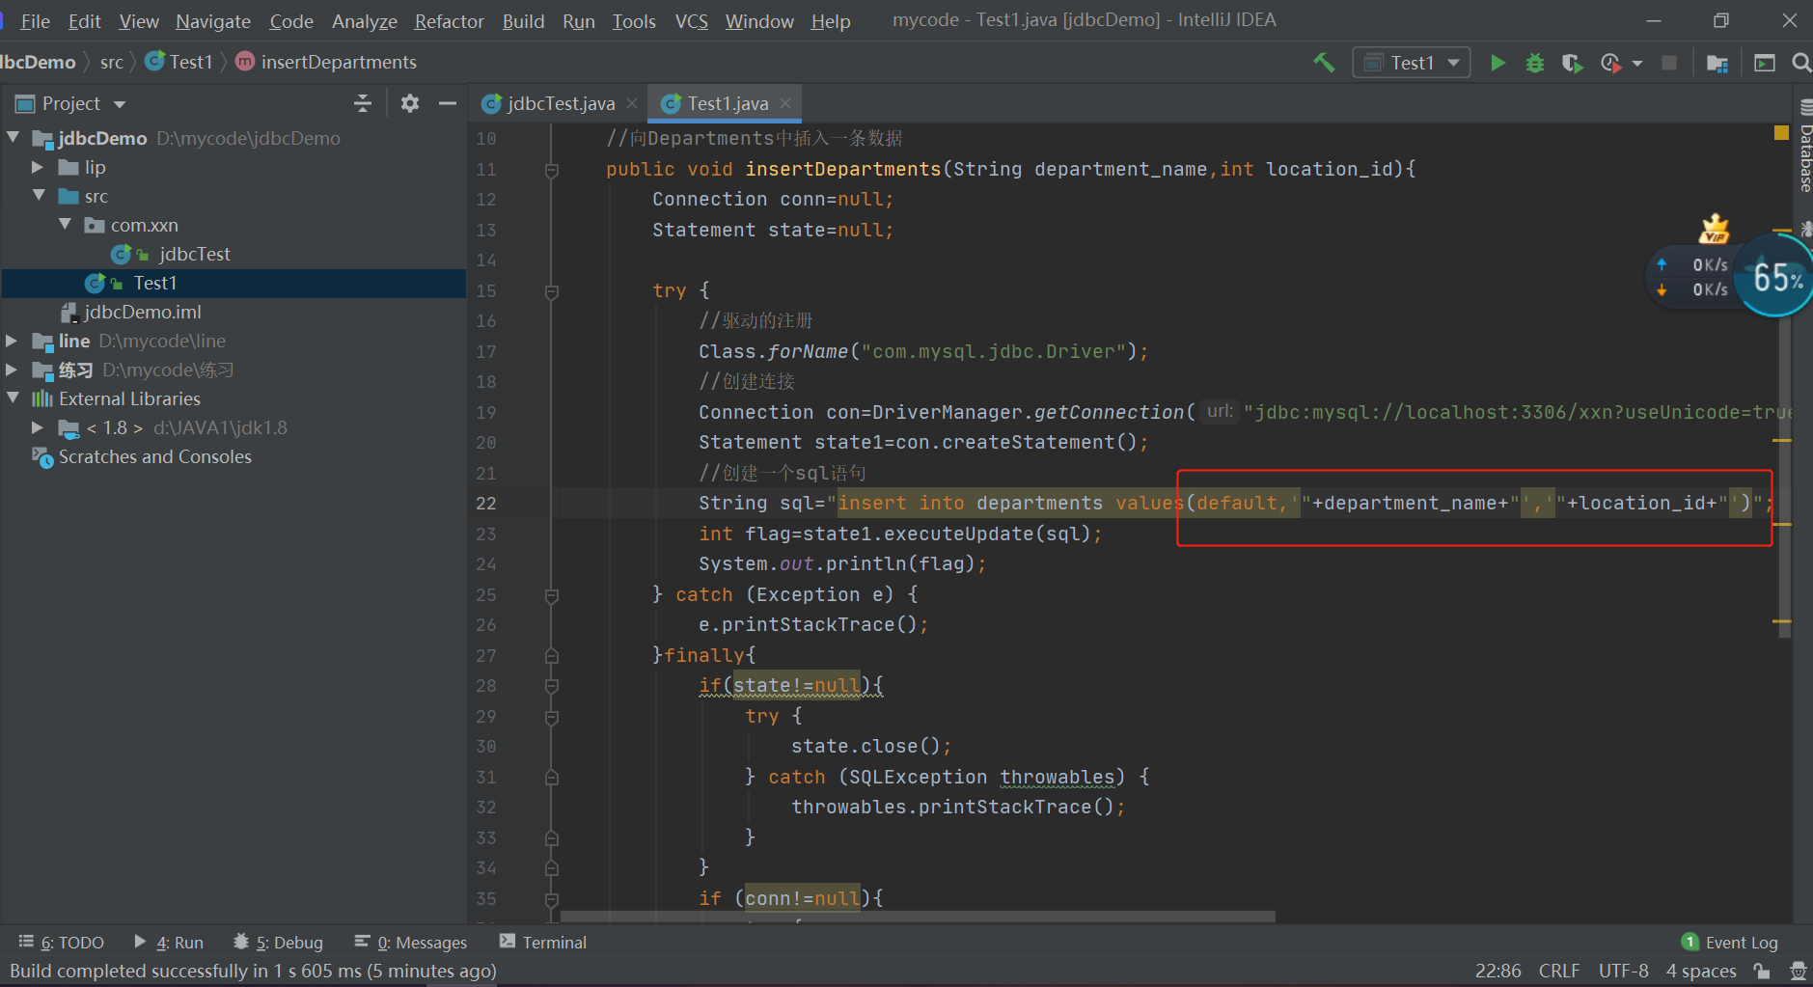Image resolution: width=1813 pixels, height=987 pixels.
Task: Open the Run configuration Test1 dropdown
Action: [1412, 63]
